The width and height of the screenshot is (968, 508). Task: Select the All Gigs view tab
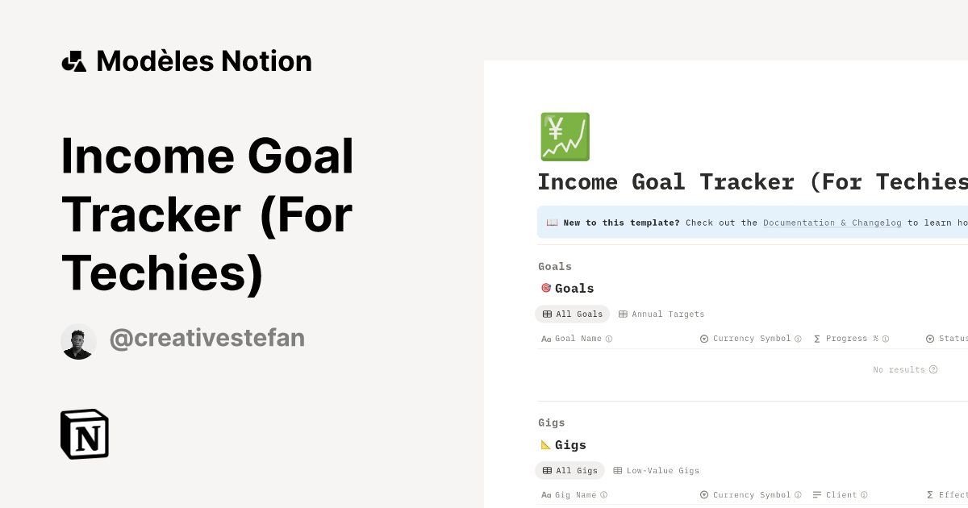point(570,470)
